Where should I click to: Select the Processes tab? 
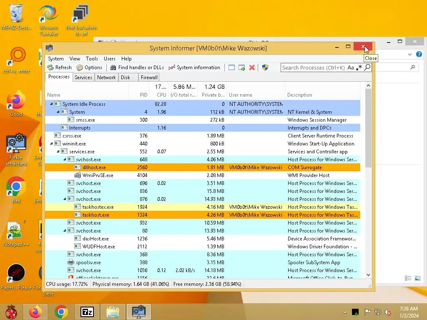pos(59,77)
